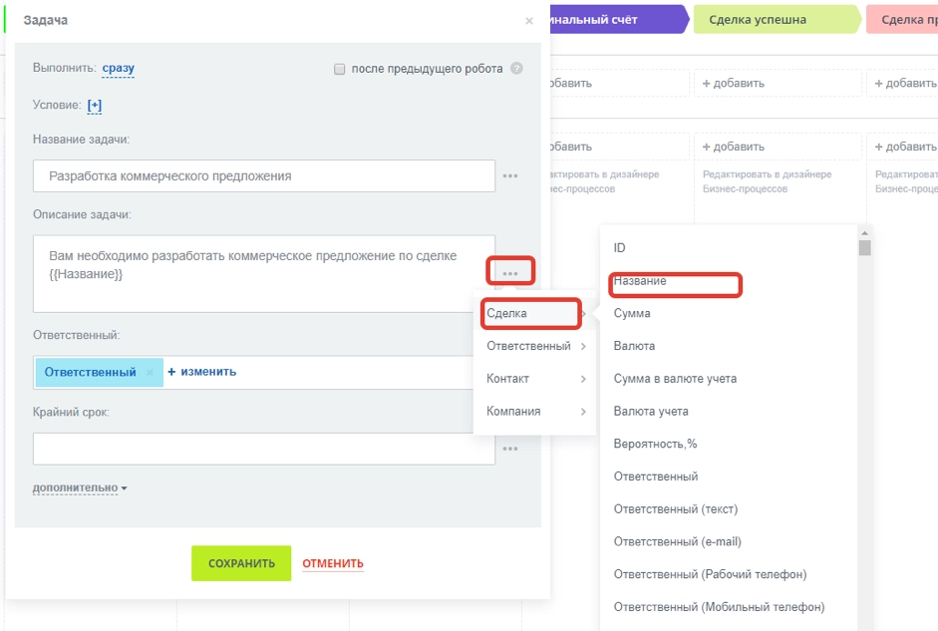The width and height of the screenshot is (938, 631).
Task: Click the field list scrollbar thumb
Action: click(x=864, y=247)
